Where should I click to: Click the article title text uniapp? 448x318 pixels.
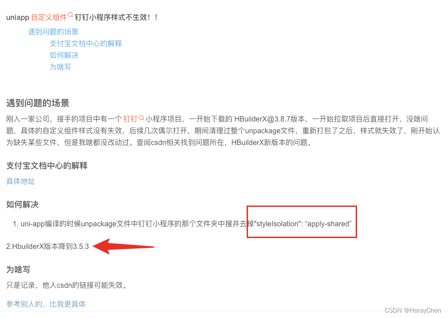click(18, 18)
